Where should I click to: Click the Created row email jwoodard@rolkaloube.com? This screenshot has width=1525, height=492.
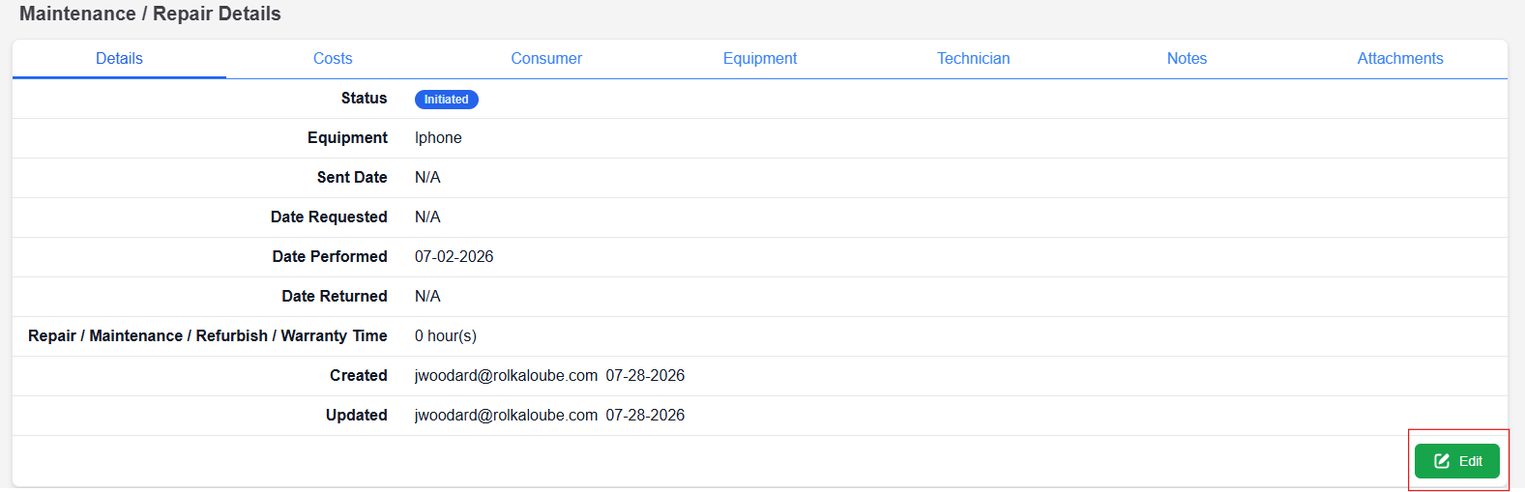[506, 375]
